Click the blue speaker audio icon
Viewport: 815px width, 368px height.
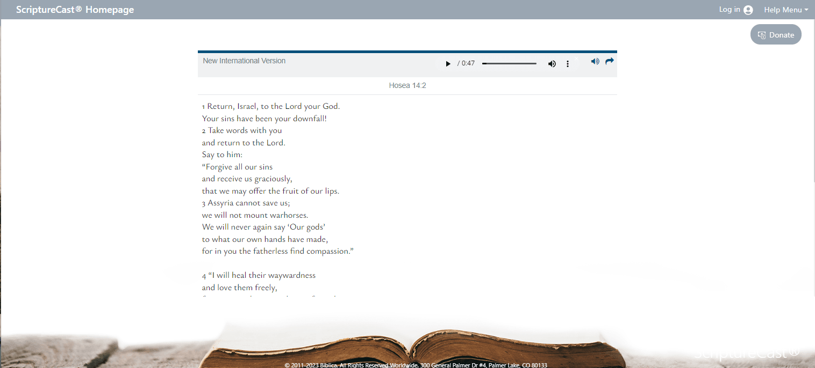pos(595,61)
